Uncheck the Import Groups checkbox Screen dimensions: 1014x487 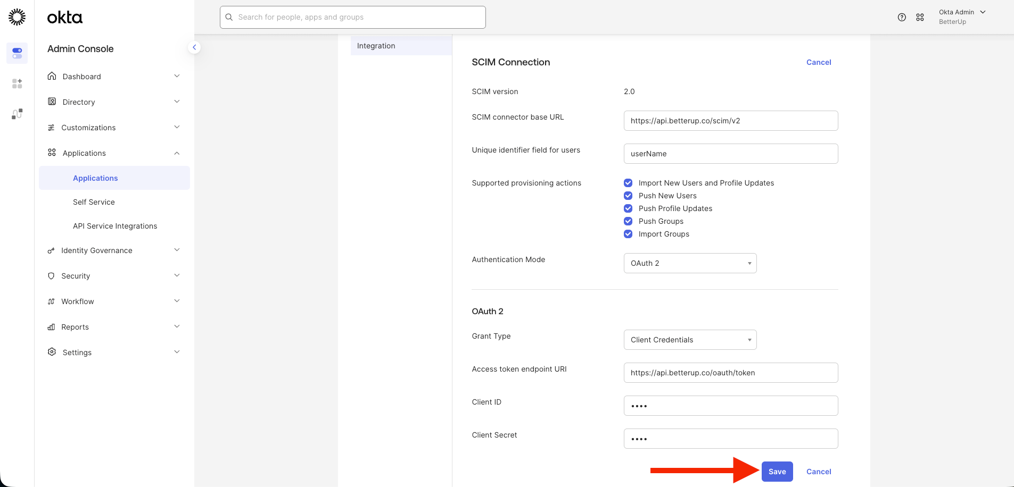point(628,234)
